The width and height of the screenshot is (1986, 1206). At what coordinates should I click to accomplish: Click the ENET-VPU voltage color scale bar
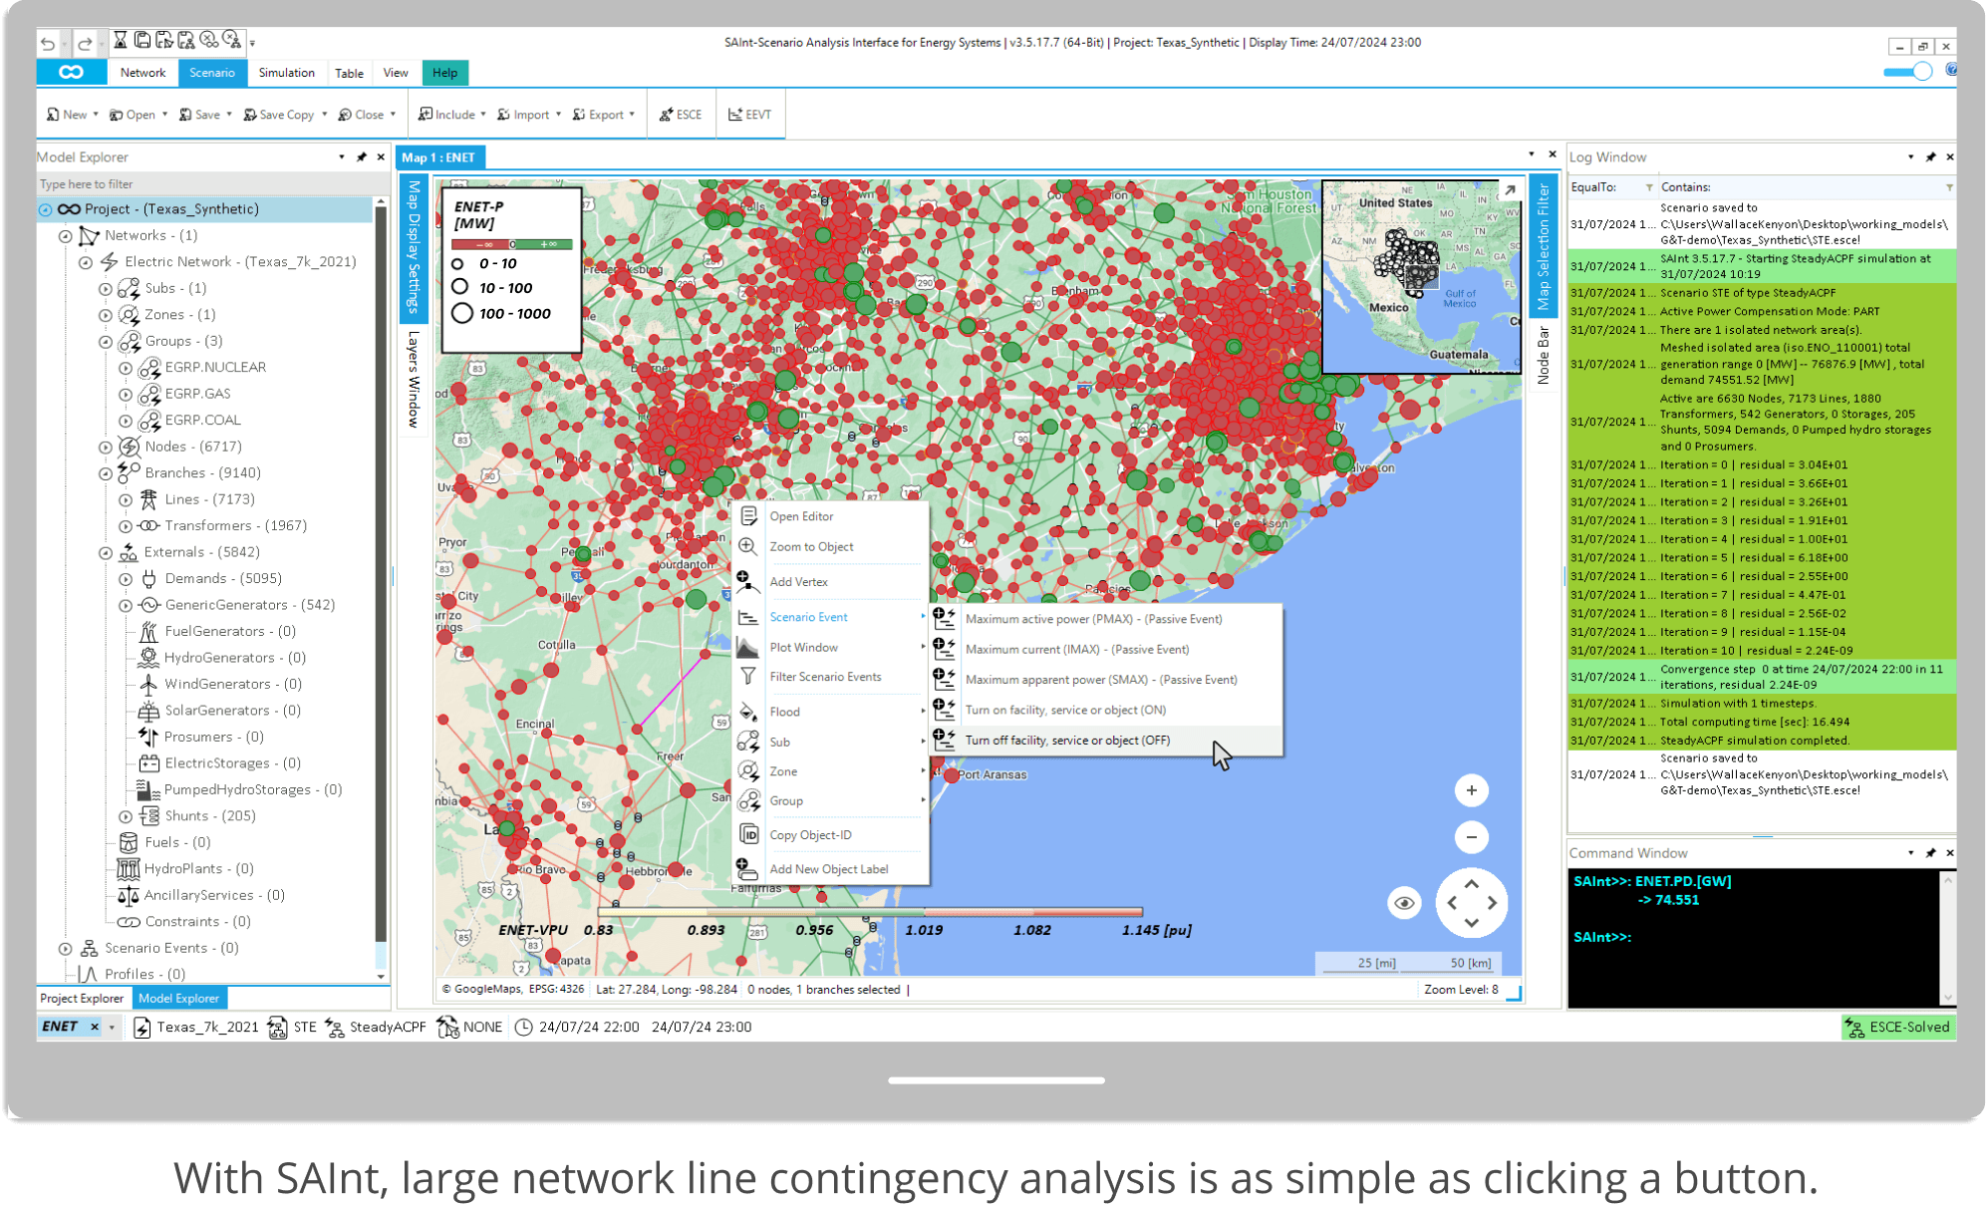pyautogui.click(x=869, y=912)
